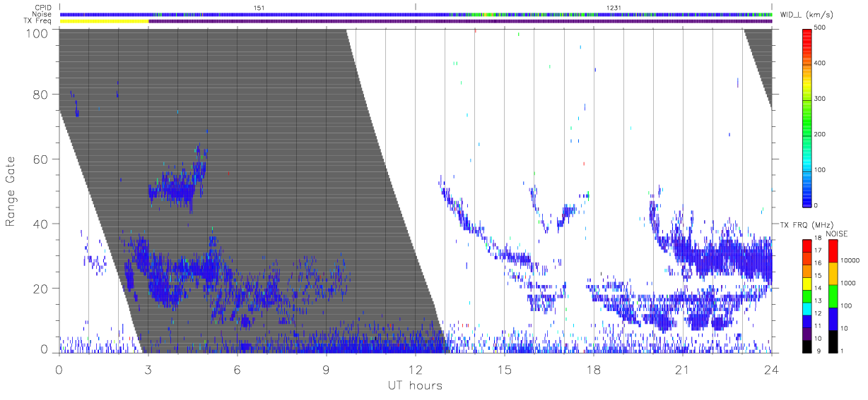868x400 pixels.
Task: Select the yellow segment of the TX Freq bar
Action: (104, 21)
